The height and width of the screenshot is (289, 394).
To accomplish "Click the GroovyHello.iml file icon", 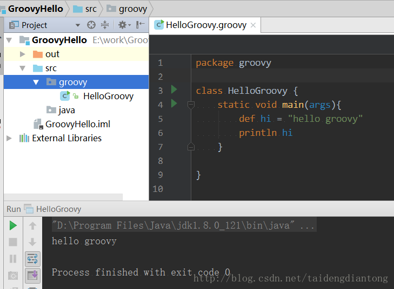I will coord(38,124).
